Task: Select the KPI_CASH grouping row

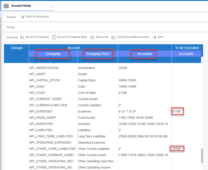Action: pos(37,87)
